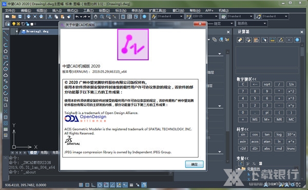308x190 pixels.
Task: Toggle the layer lightbulb on/off icon
Action: pos(14,24)
